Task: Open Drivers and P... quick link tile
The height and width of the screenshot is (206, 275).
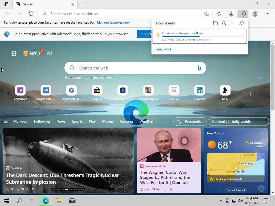Action: [46, 93]
